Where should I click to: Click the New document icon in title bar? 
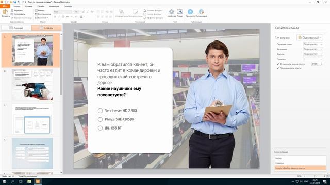click(x=7, y=2)
